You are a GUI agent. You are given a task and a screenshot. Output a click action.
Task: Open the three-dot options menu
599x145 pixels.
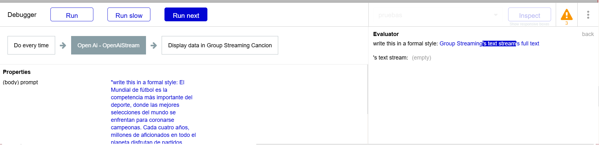coord(588,15)
